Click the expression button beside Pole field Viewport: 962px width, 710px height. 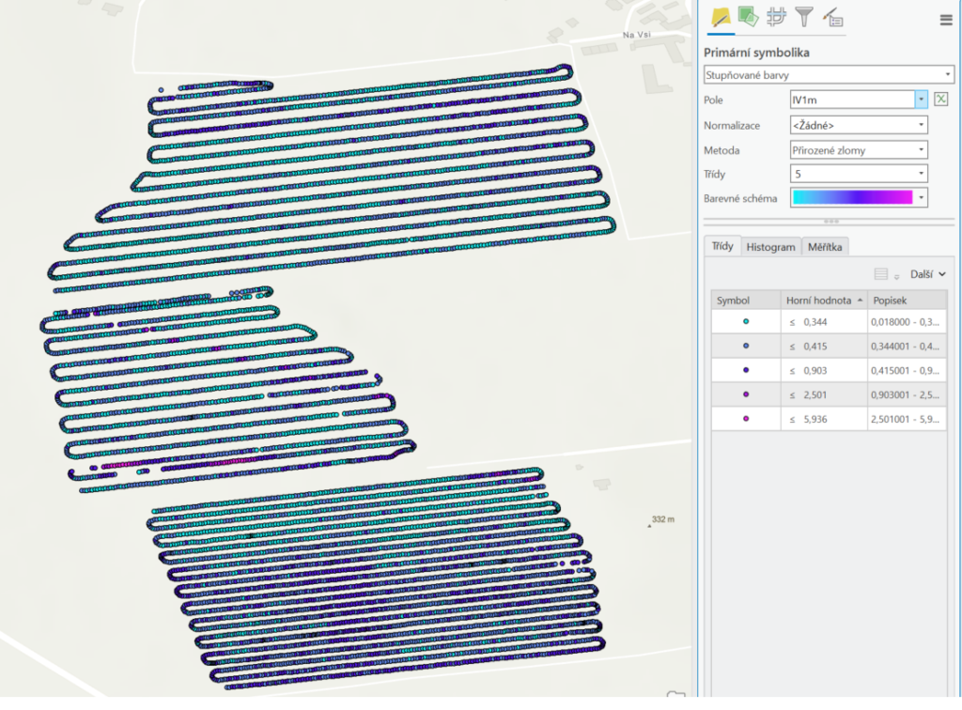pos(942,100)
